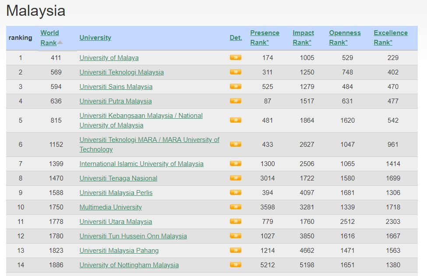Select openness rank value 1620
The image size is (427, 276).
coord(347,120)
